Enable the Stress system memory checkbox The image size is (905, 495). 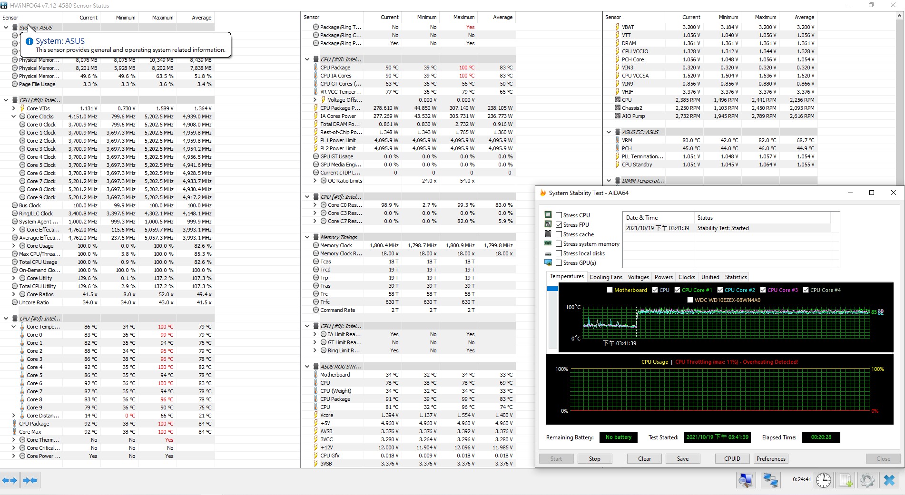point(559,244)
